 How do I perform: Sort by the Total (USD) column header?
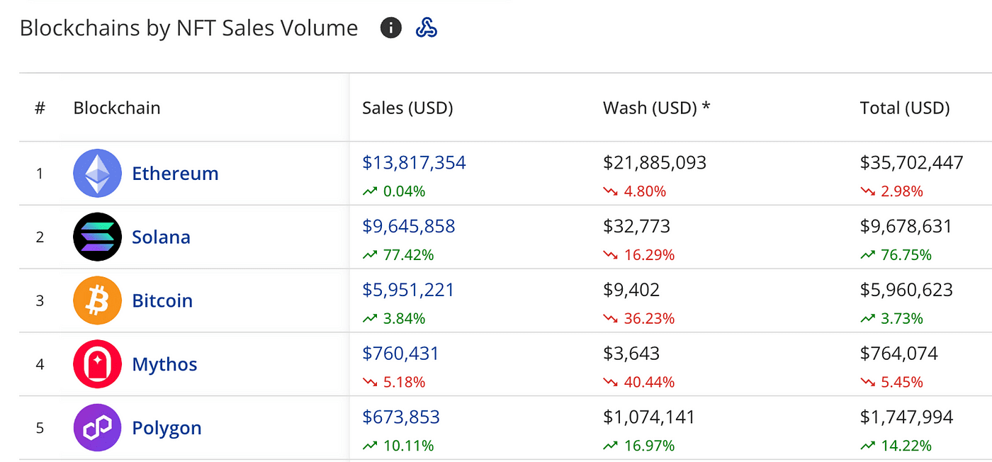[905, 108]
